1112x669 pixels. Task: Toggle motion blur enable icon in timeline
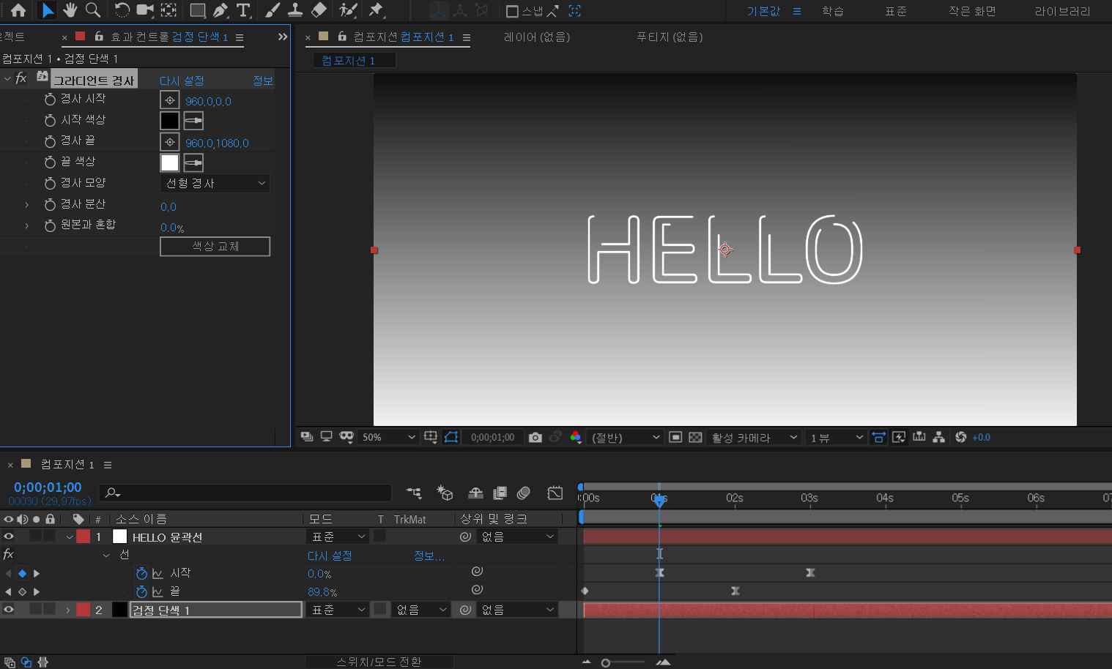point(523,493)
